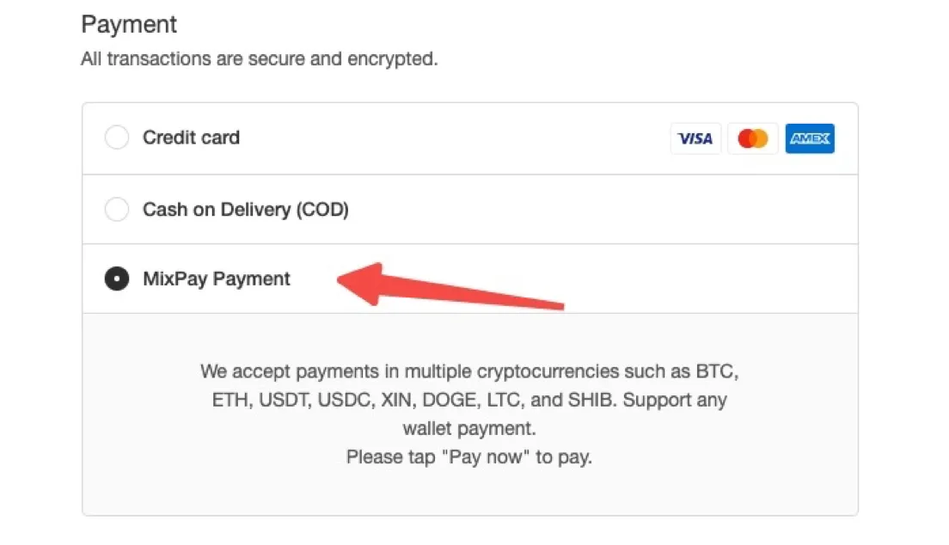
Task: Select the Credit card radio button
Action: click(117, 138)
